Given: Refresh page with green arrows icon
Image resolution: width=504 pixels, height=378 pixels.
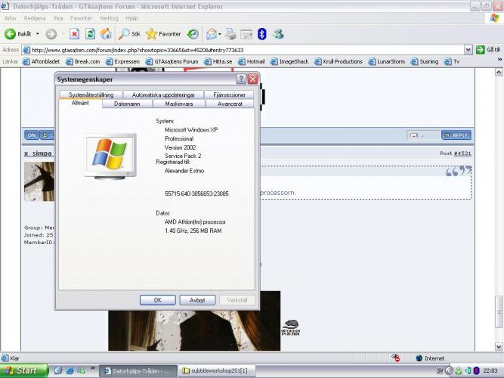Looking at the screenshot, I should 91,34.
